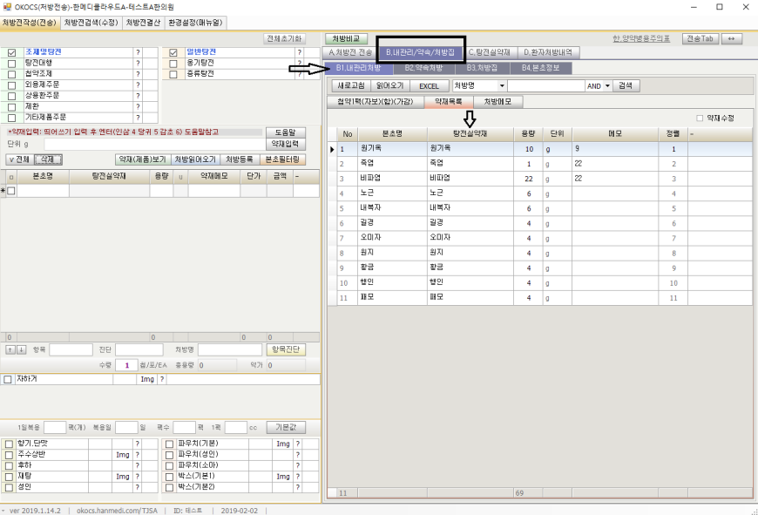Select 첩약1팩(자보)(합)(가감) tab
Viewport: 758px width, 515px height.
tap(376, 102)
